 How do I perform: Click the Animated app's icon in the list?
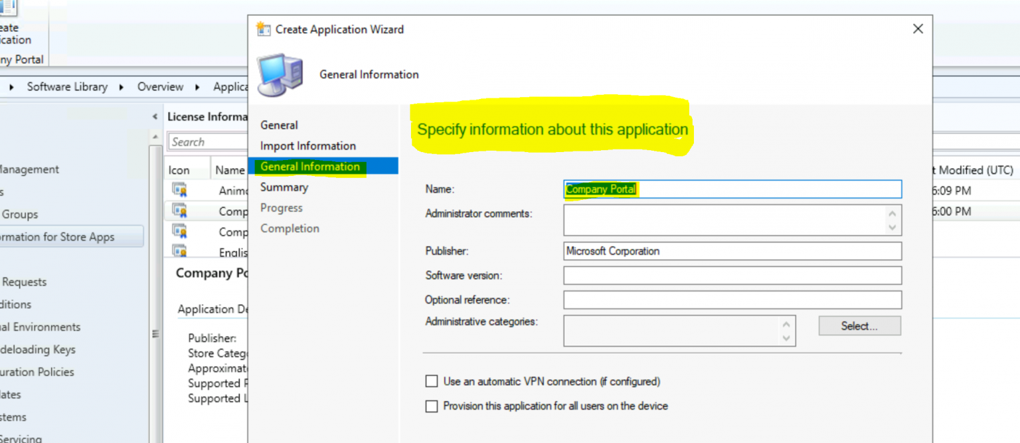[x=180, y=189]
